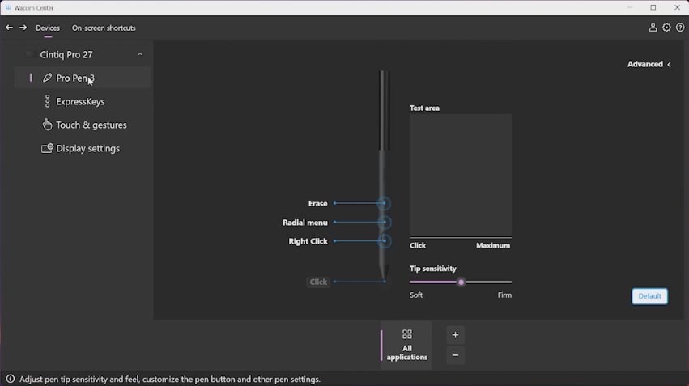
Task: Open the user account icon
Action: click(653, 28)
